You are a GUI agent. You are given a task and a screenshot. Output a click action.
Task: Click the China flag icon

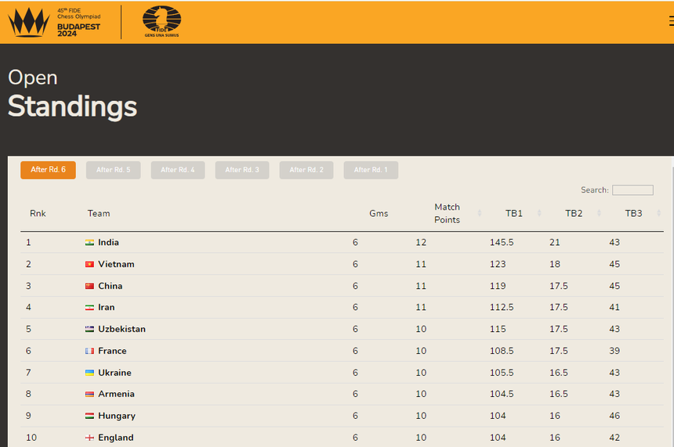pyautogui.click(x=89, y=287)
